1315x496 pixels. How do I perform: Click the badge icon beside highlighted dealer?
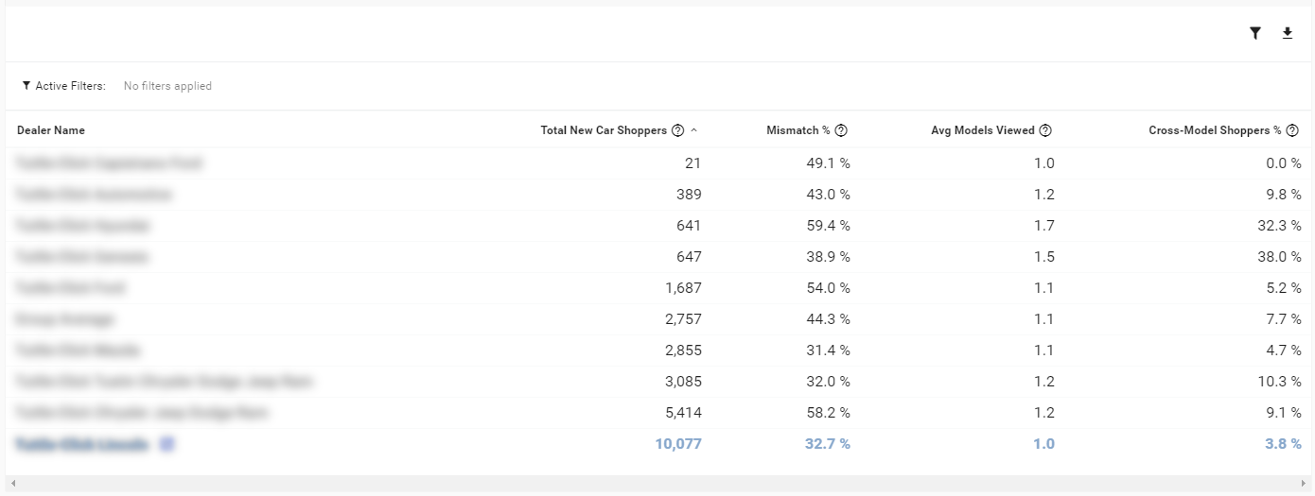[x=167, y=443]
